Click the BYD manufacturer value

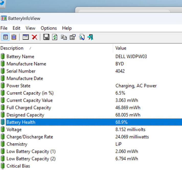coord(120,64)
